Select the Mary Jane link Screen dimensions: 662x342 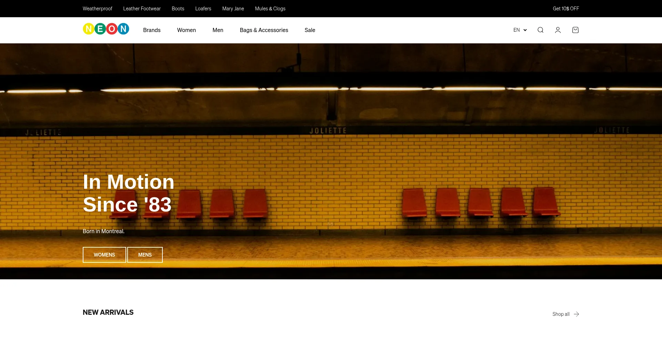(233, 9)
